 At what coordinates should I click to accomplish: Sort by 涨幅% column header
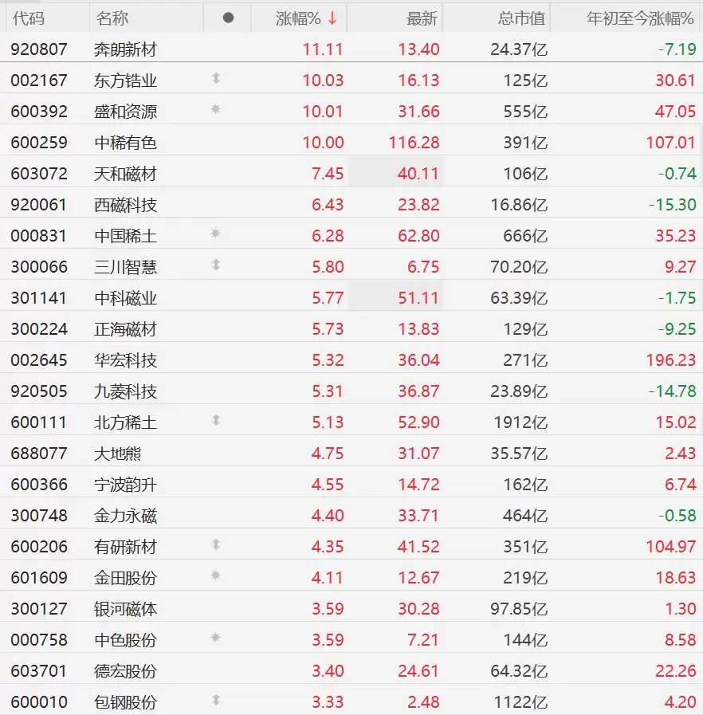[x=298, y=18]
